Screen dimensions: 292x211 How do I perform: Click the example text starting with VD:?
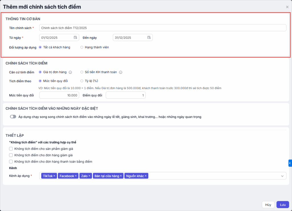pyautogui.click(x=130, y=88)
